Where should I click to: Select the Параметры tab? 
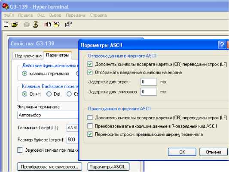(58, 55)
